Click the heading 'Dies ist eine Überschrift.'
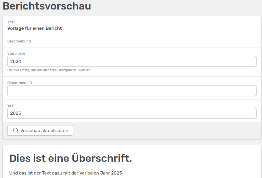 71,158
